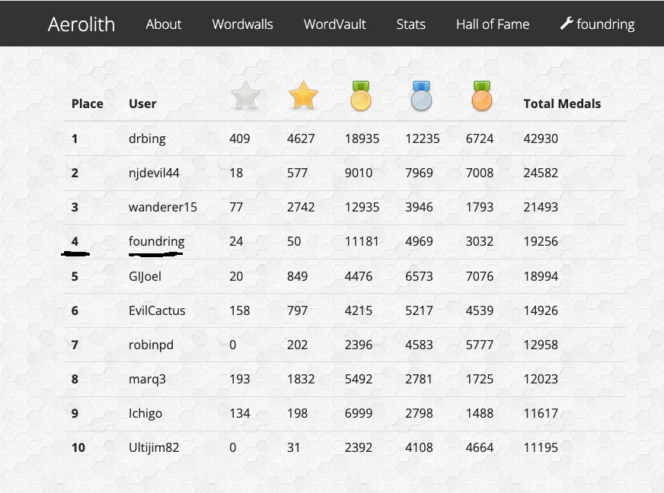Click drbing's silver star count 409

(240, 138)
